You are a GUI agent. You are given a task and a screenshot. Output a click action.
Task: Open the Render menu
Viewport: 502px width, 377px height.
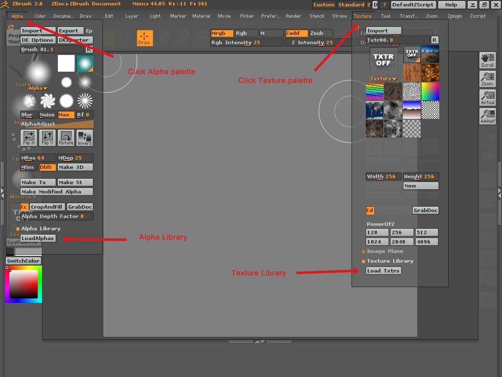coord(293,16)
